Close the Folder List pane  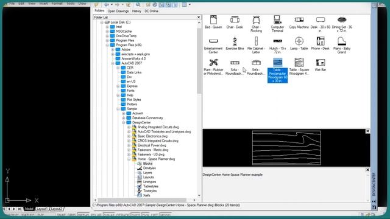click(x=199, y=17)
